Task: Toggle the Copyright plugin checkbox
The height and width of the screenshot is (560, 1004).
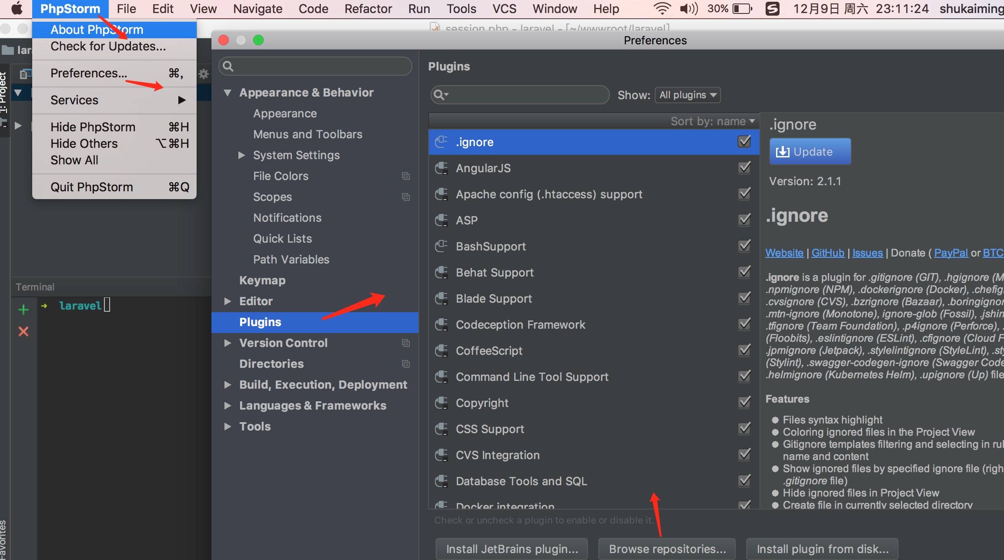Action: 743,403
